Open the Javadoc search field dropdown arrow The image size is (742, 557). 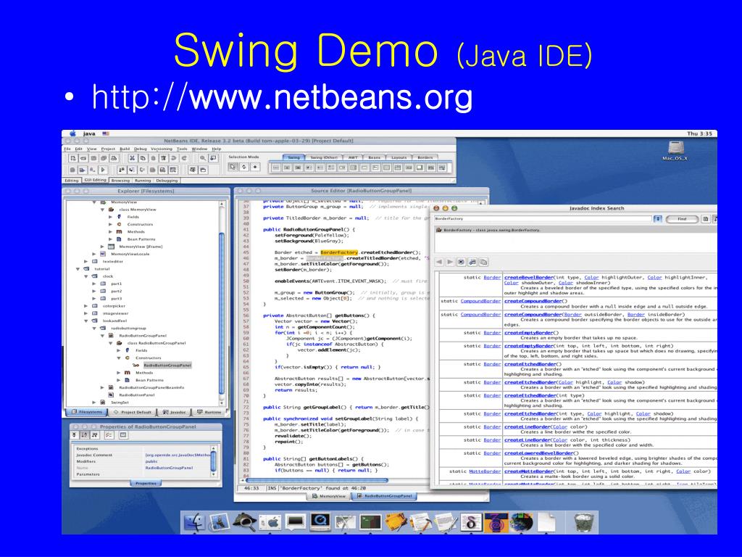658,219
